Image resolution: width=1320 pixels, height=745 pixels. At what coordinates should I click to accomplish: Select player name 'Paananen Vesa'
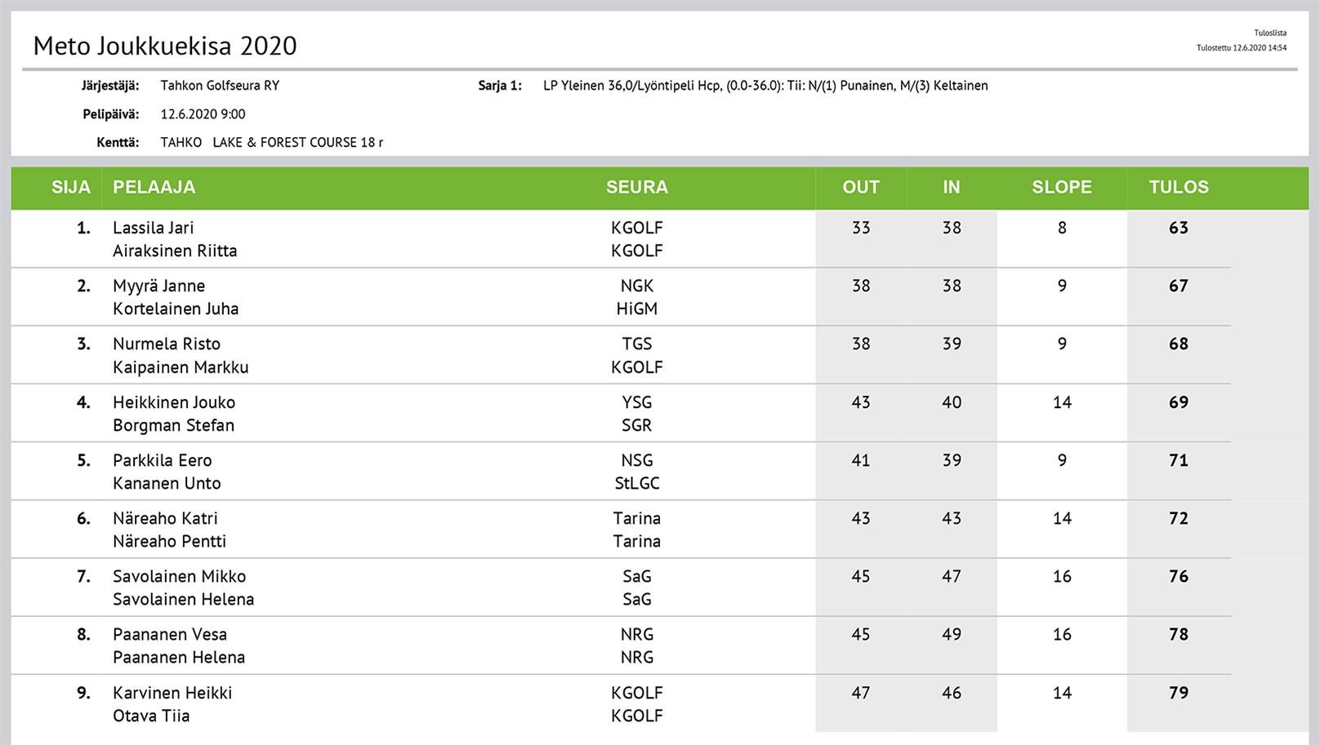click(170, 634)
